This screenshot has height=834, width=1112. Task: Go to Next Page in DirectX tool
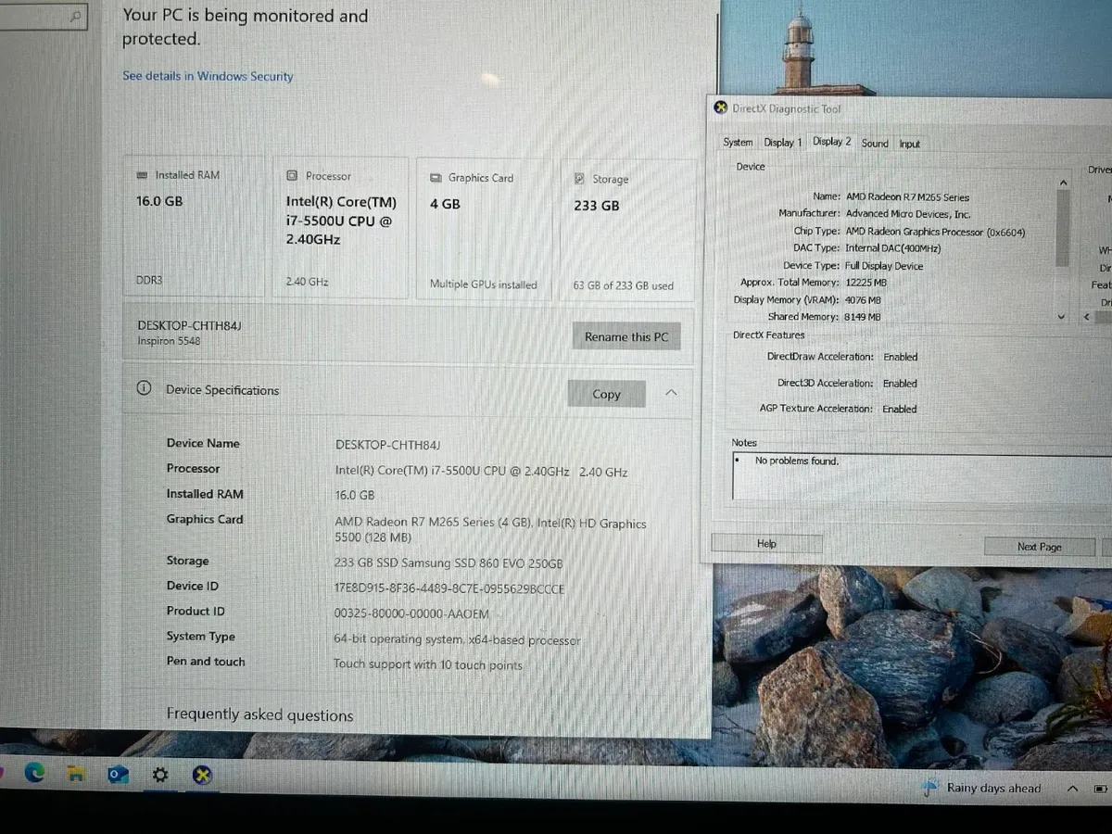click(1040, 547)
